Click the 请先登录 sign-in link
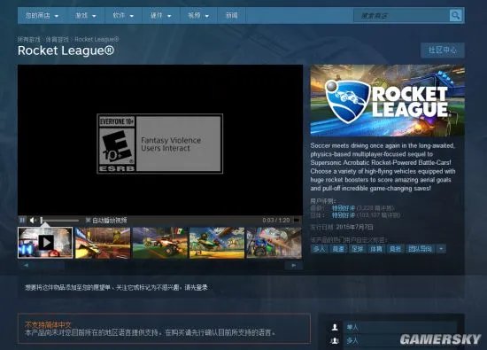Image resolution: width=487 pixels, height=350 pixels. [x=196, y=287]
